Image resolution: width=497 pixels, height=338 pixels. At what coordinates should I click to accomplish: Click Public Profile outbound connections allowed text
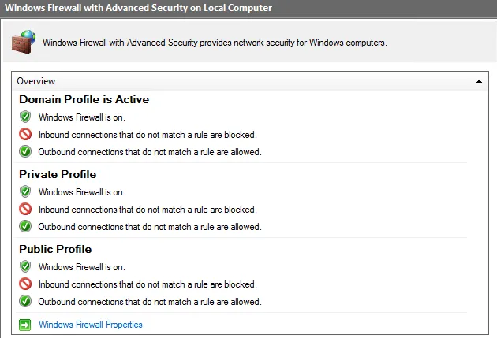pyautogui.click(x=150, y=302)
